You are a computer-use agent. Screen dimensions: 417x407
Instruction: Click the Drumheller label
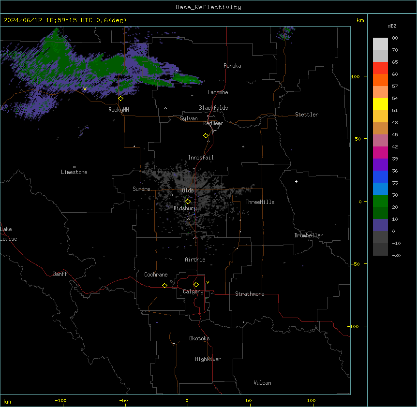pos(309,235)
